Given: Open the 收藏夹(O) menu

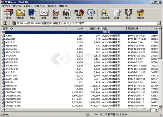Looking at the screenshot, I should click(40, 6).
